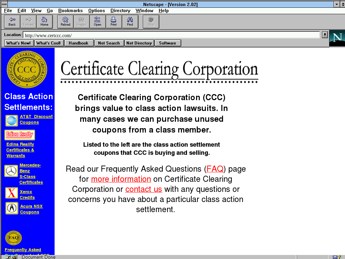Click the Net Search button
The height and width of the screenshot is (259, 345).
(x=109, y=43)
